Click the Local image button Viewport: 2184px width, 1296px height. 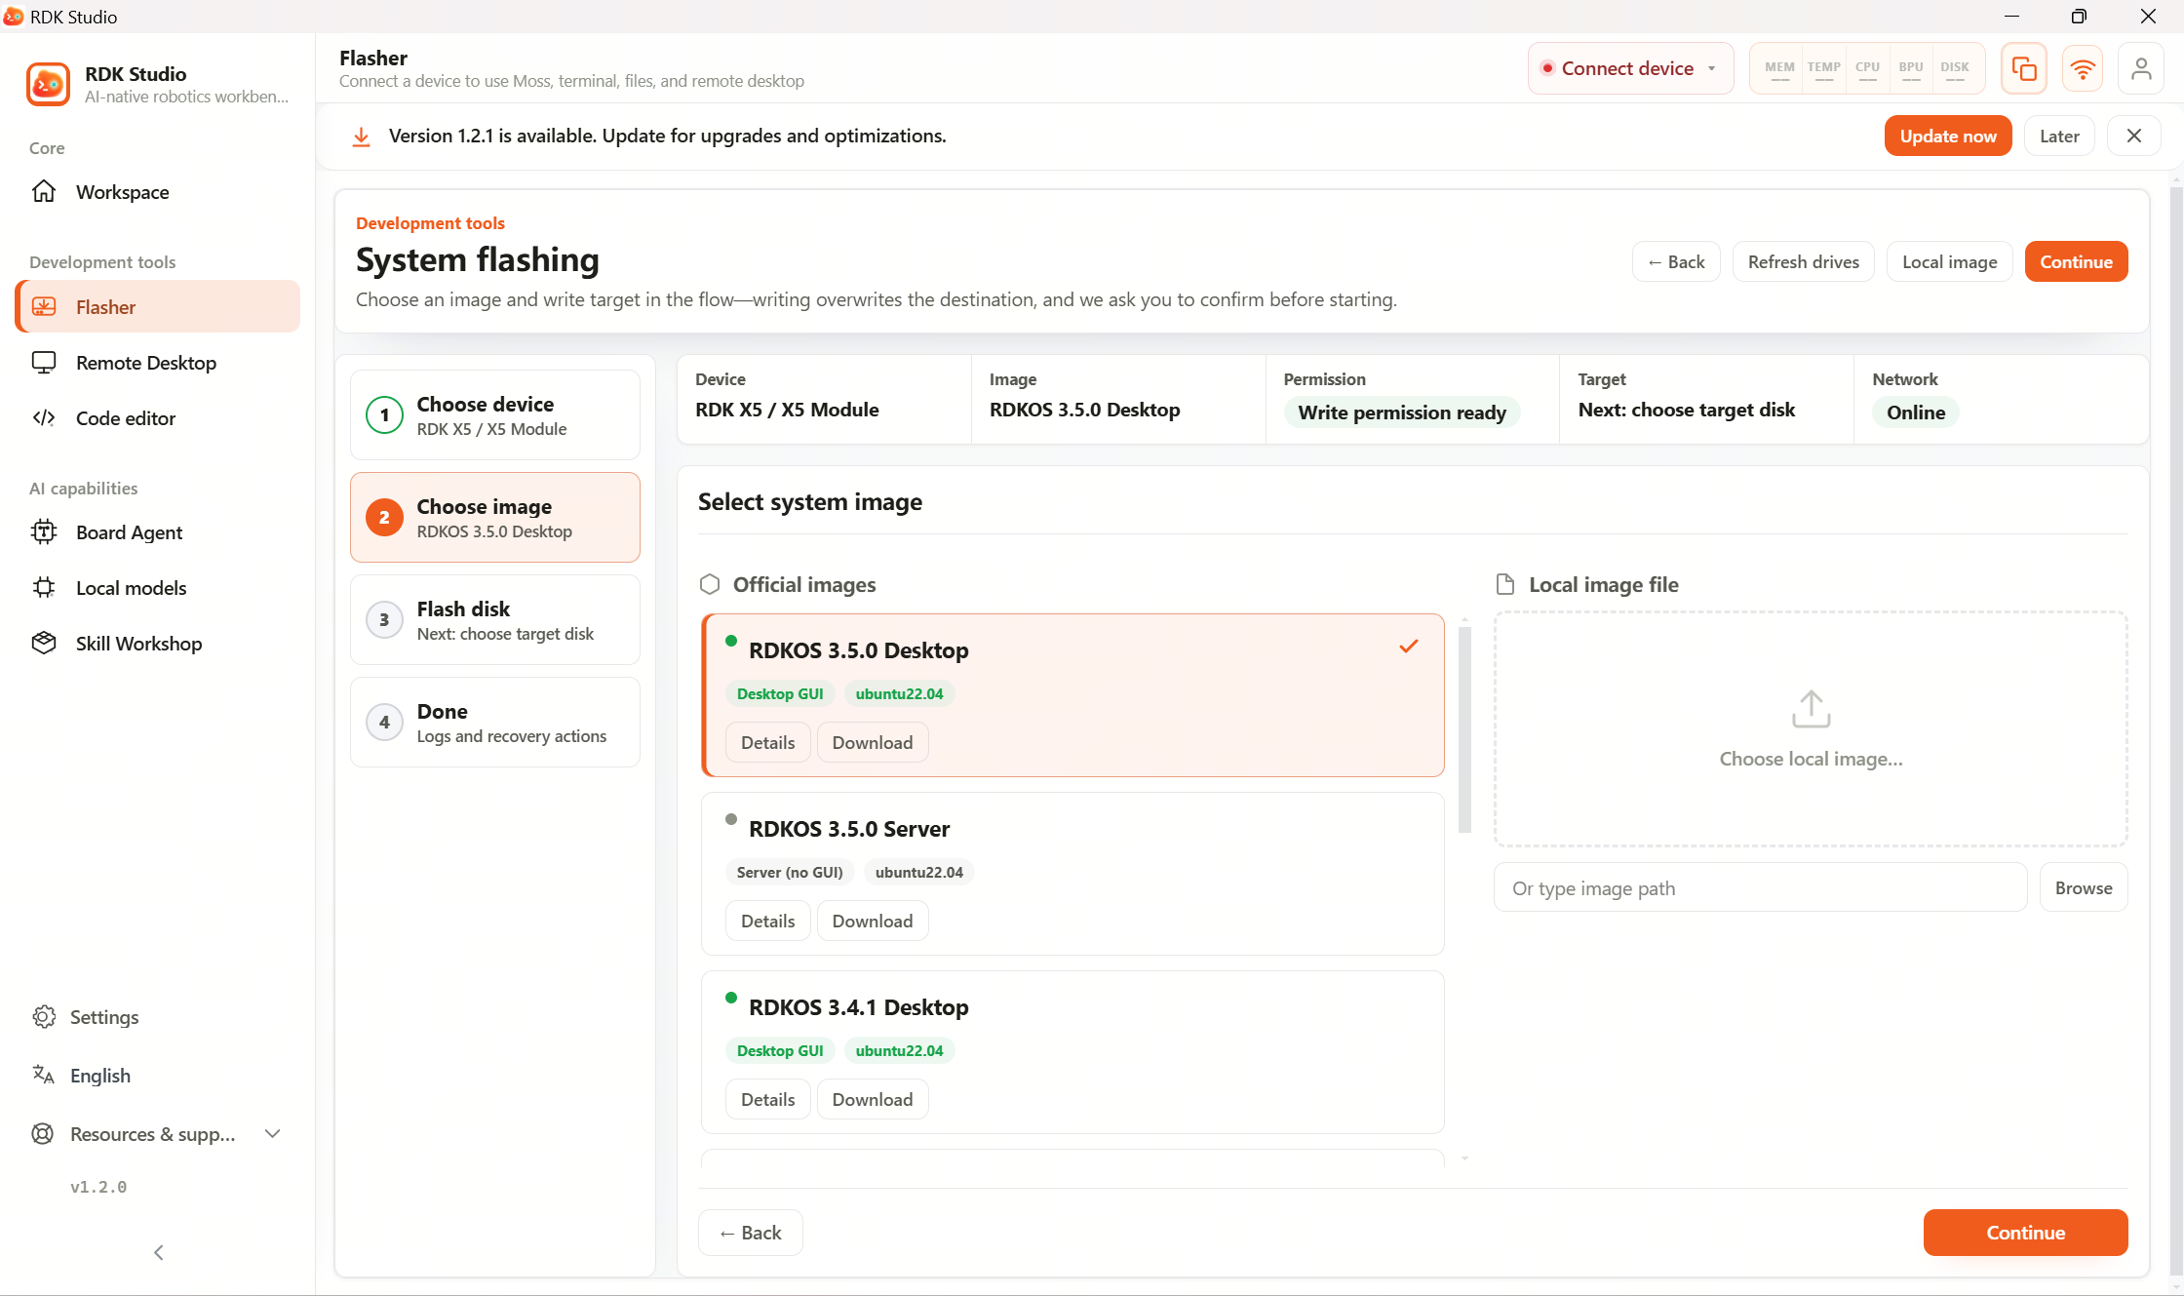[x=1950, y=261]
